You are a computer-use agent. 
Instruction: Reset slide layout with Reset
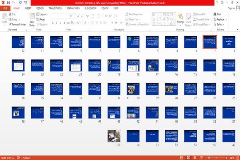(x=41, y=19)
